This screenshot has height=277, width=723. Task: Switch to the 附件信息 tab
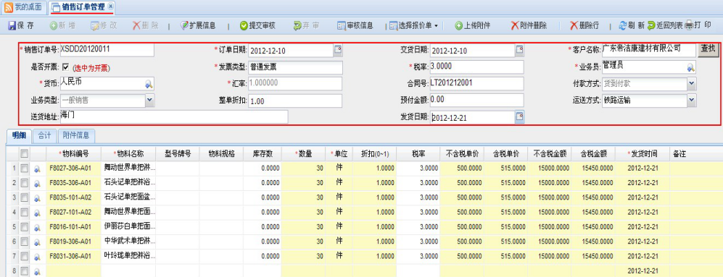[76, 135]
